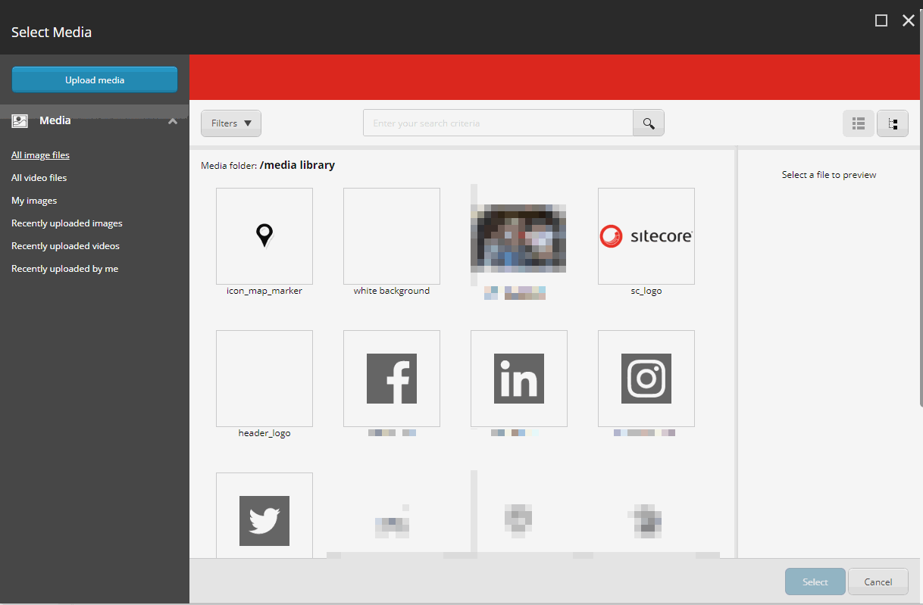Open the Filters dropdown
This screenshot has width=923, height=605.
click(230, 123)
